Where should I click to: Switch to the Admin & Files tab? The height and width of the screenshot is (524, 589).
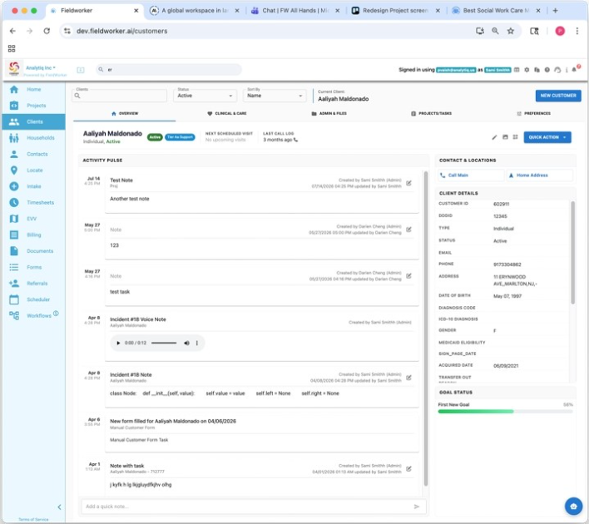coord(329,113)
